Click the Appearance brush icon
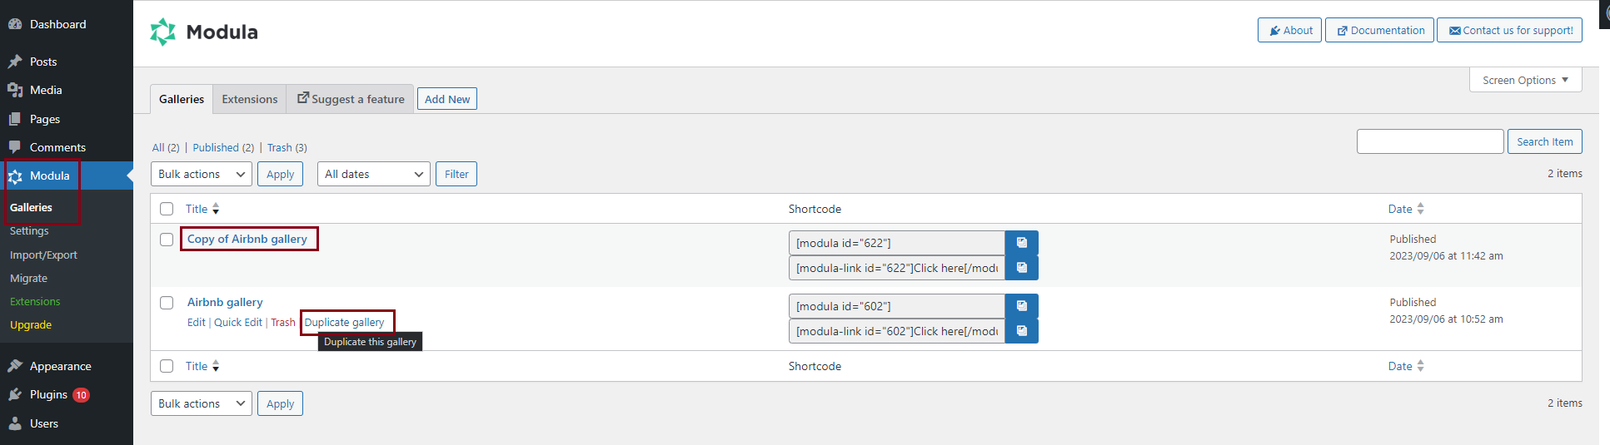The width and height of the screenshot is (1610, 445). tap(15, 366)
